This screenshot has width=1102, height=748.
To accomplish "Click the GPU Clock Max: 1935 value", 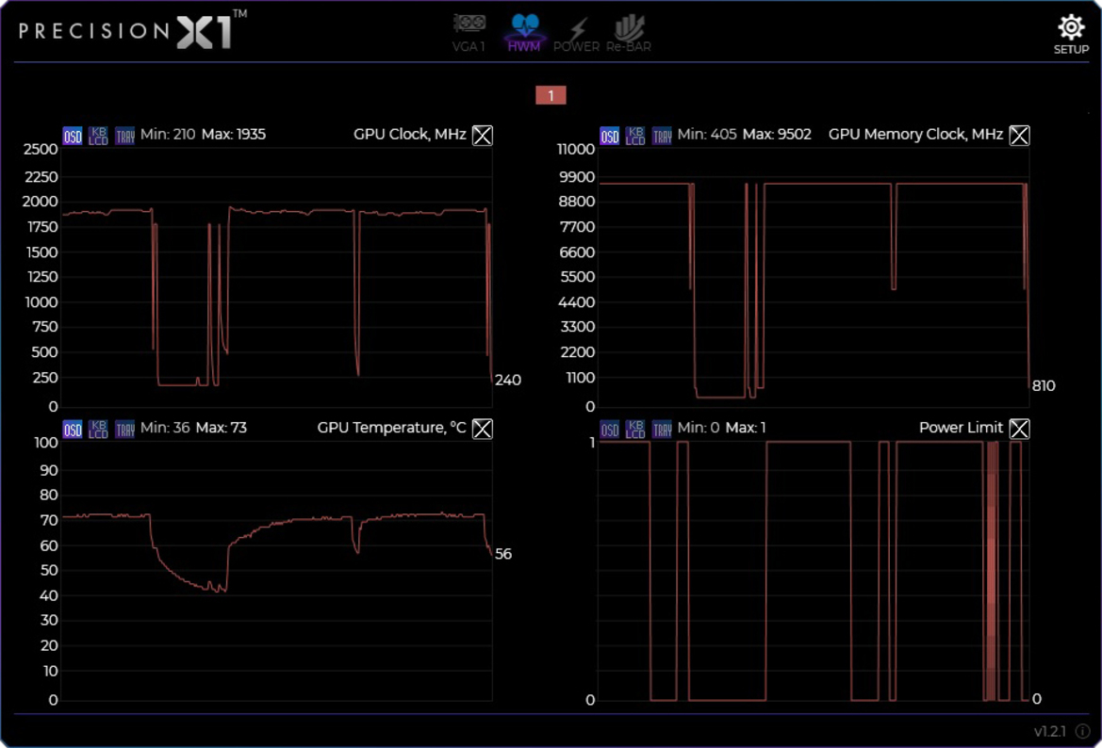I will point(234,134).
